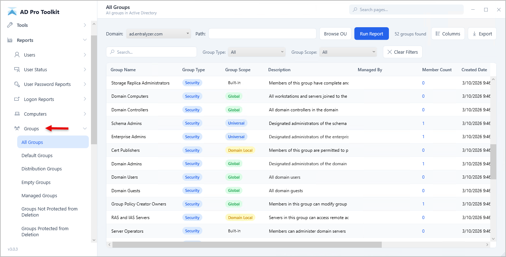506x257 pixels.
Task: Click the Clear Filters button
Action: click(403, 52)
